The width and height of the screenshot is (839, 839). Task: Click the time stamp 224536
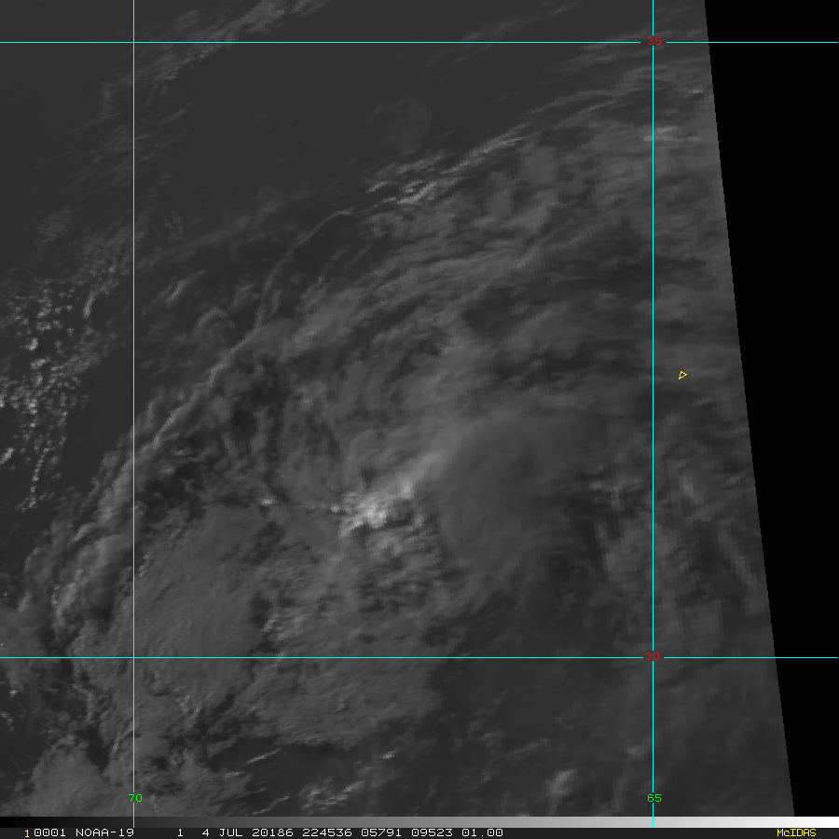coord(327,832)
